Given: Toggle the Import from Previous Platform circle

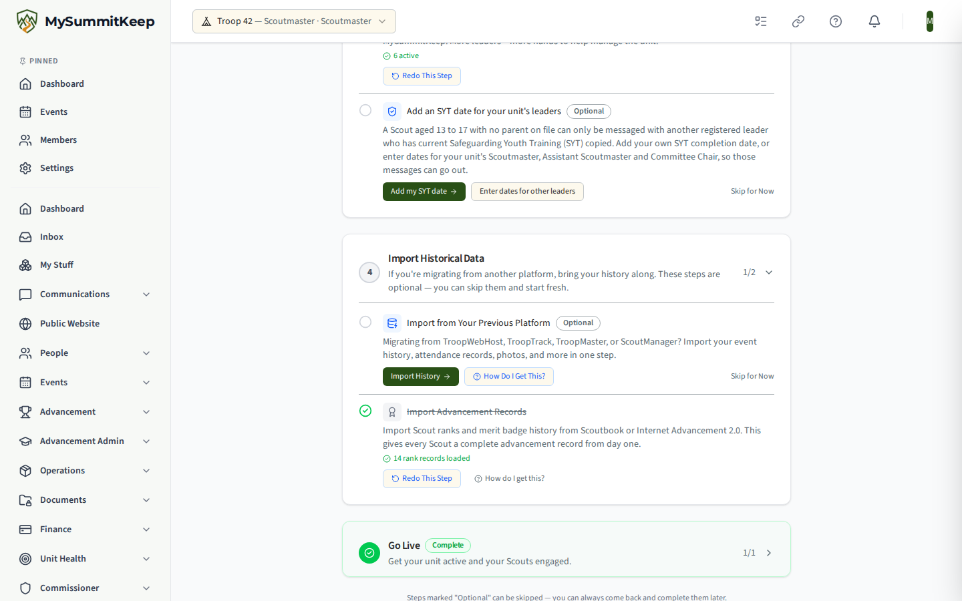Looking at the screenshot, I should [x=365, y=322].
